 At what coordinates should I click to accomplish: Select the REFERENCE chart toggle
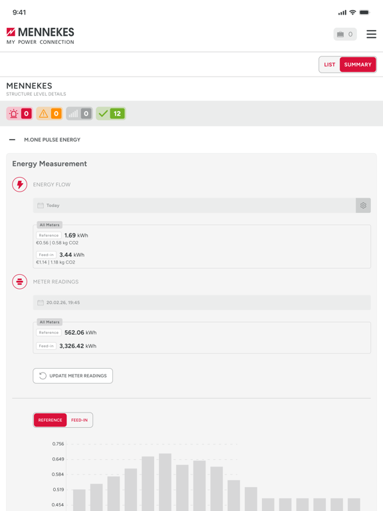(50, 420)
